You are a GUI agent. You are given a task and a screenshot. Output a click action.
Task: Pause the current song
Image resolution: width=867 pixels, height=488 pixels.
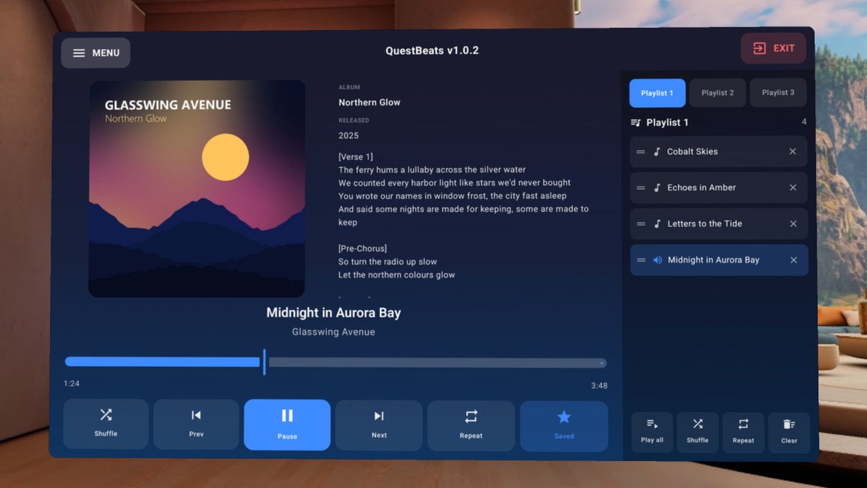coord(287,425)
